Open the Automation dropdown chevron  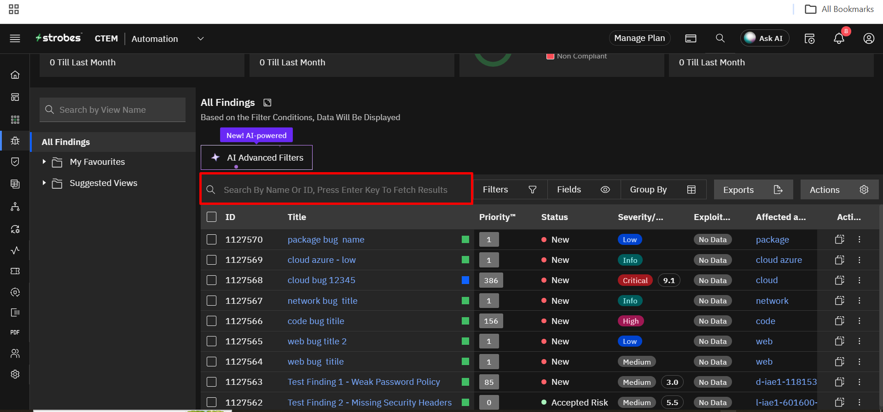200,39
